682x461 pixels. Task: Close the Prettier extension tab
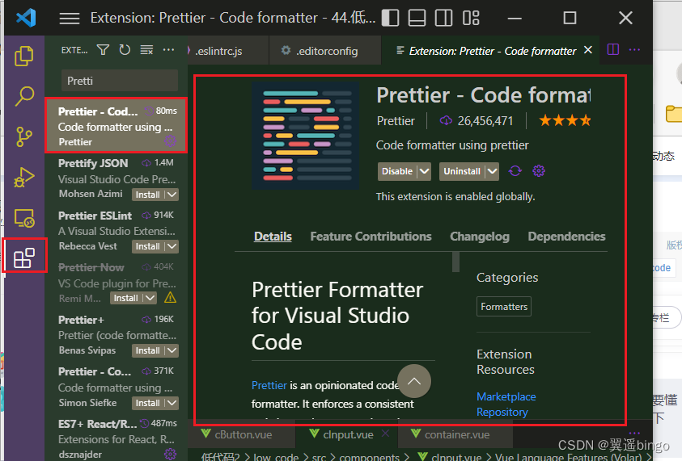[x=588, y=50]
